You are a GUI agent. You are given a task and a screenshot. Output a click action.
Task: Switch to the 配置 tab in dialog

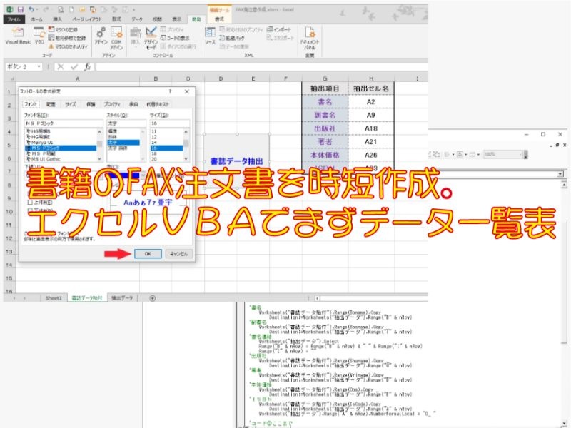[x=51, y=104]
